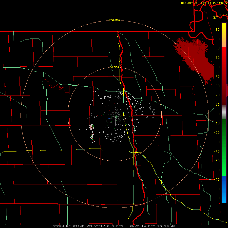Click the 10 value on velocity scale
The width and height of the screenshot is (228, 228).
pyautogui.click(x=218, y=105)
